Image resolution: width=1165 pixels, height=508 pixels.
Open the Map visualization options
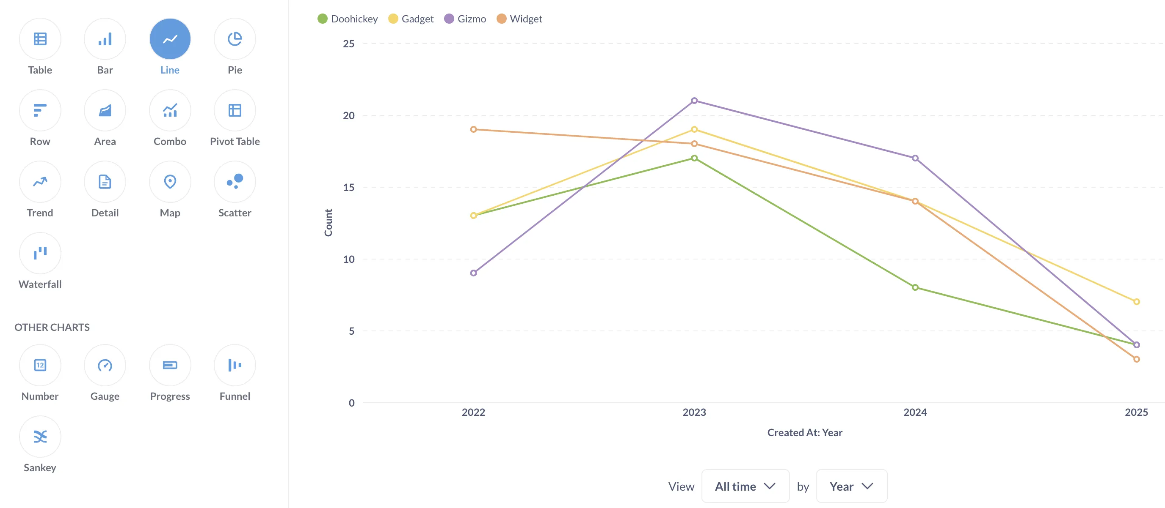[170, 182]
